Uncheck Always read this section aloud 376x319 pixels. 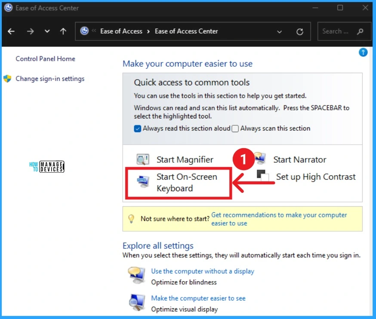click(x=137, y=129)
